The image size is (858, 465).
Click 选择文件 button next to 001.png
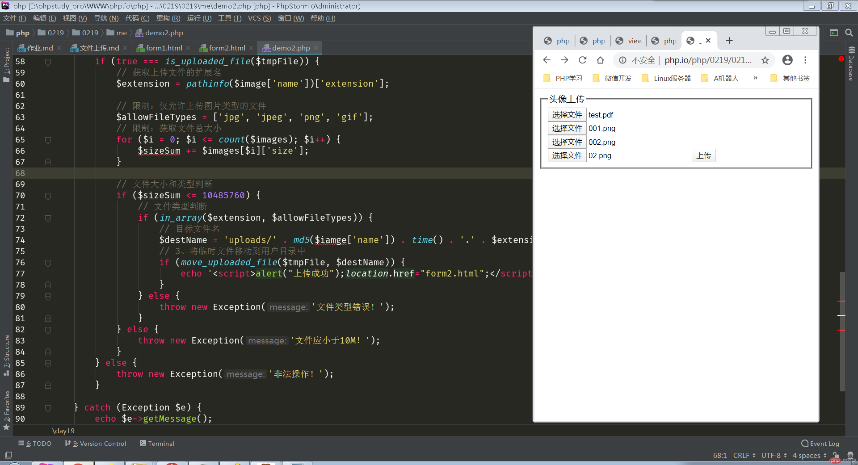click(567, 128)
